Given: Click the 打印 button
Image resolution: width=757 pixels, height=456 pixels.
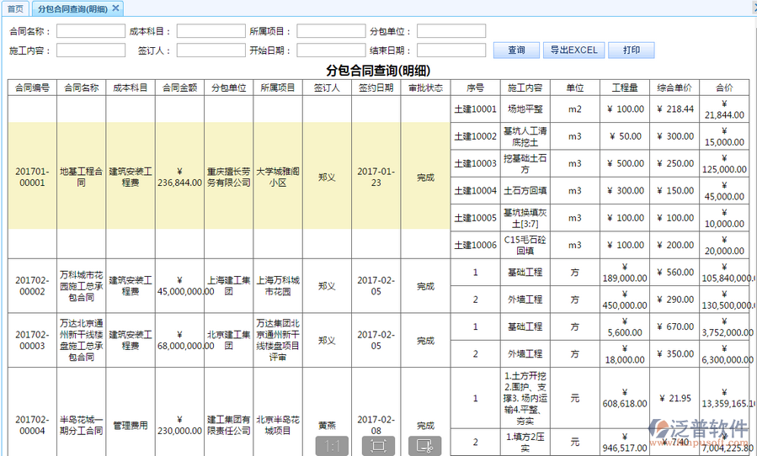Looking at the screenshot, I should tap(632, 50).
